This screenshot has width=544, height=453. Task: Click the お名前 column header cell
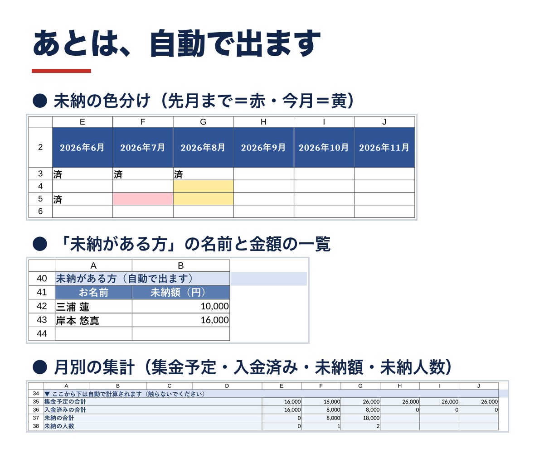94,292
